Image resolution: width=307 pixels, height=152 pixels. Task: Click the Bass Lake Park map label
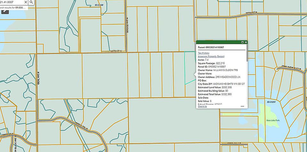point(273,120)
